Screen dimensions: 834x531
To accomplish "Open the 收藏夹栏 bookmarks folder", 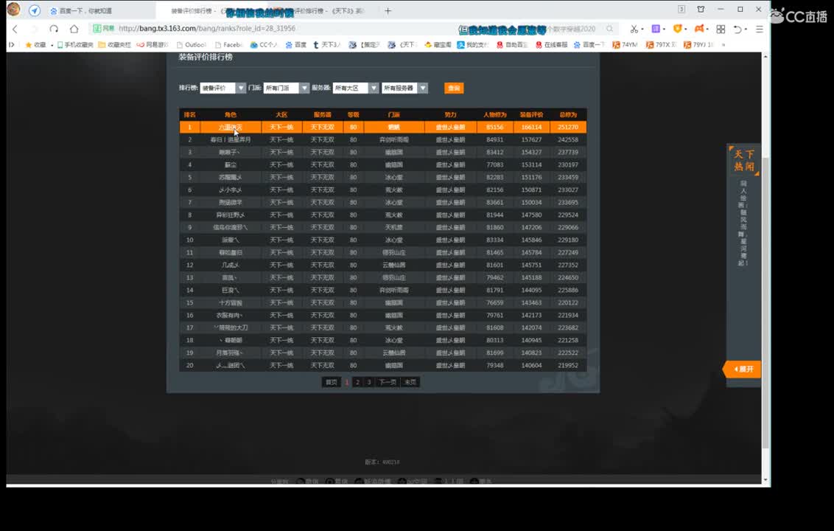I will click(114, 45).
